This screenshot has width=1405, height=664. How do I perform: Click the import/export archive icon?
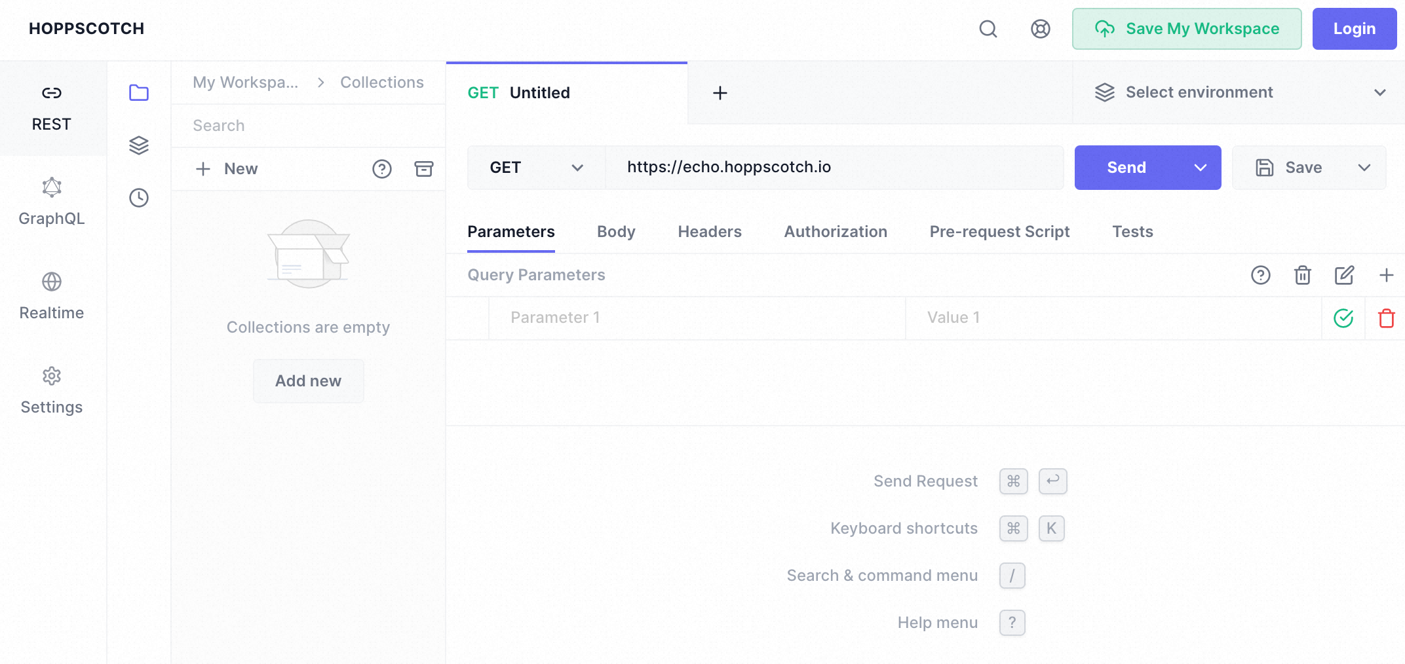pyautogui.click(x=424, y=169)
